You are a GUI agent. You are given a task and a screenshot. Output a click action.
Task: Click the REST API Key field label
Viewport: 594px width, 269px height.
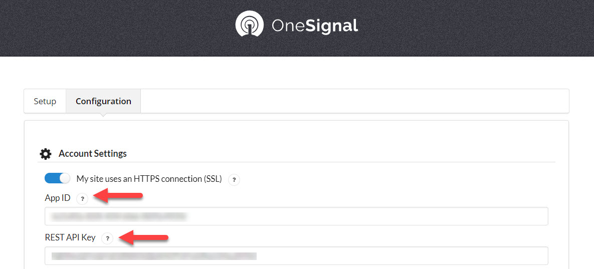pyautogui.click(x=70, y=237)
